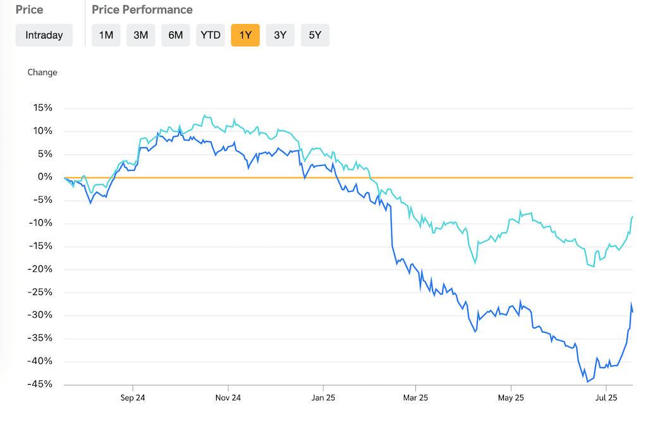
Task: Click the 15% y-axis label
Action: tap(43, 108)
